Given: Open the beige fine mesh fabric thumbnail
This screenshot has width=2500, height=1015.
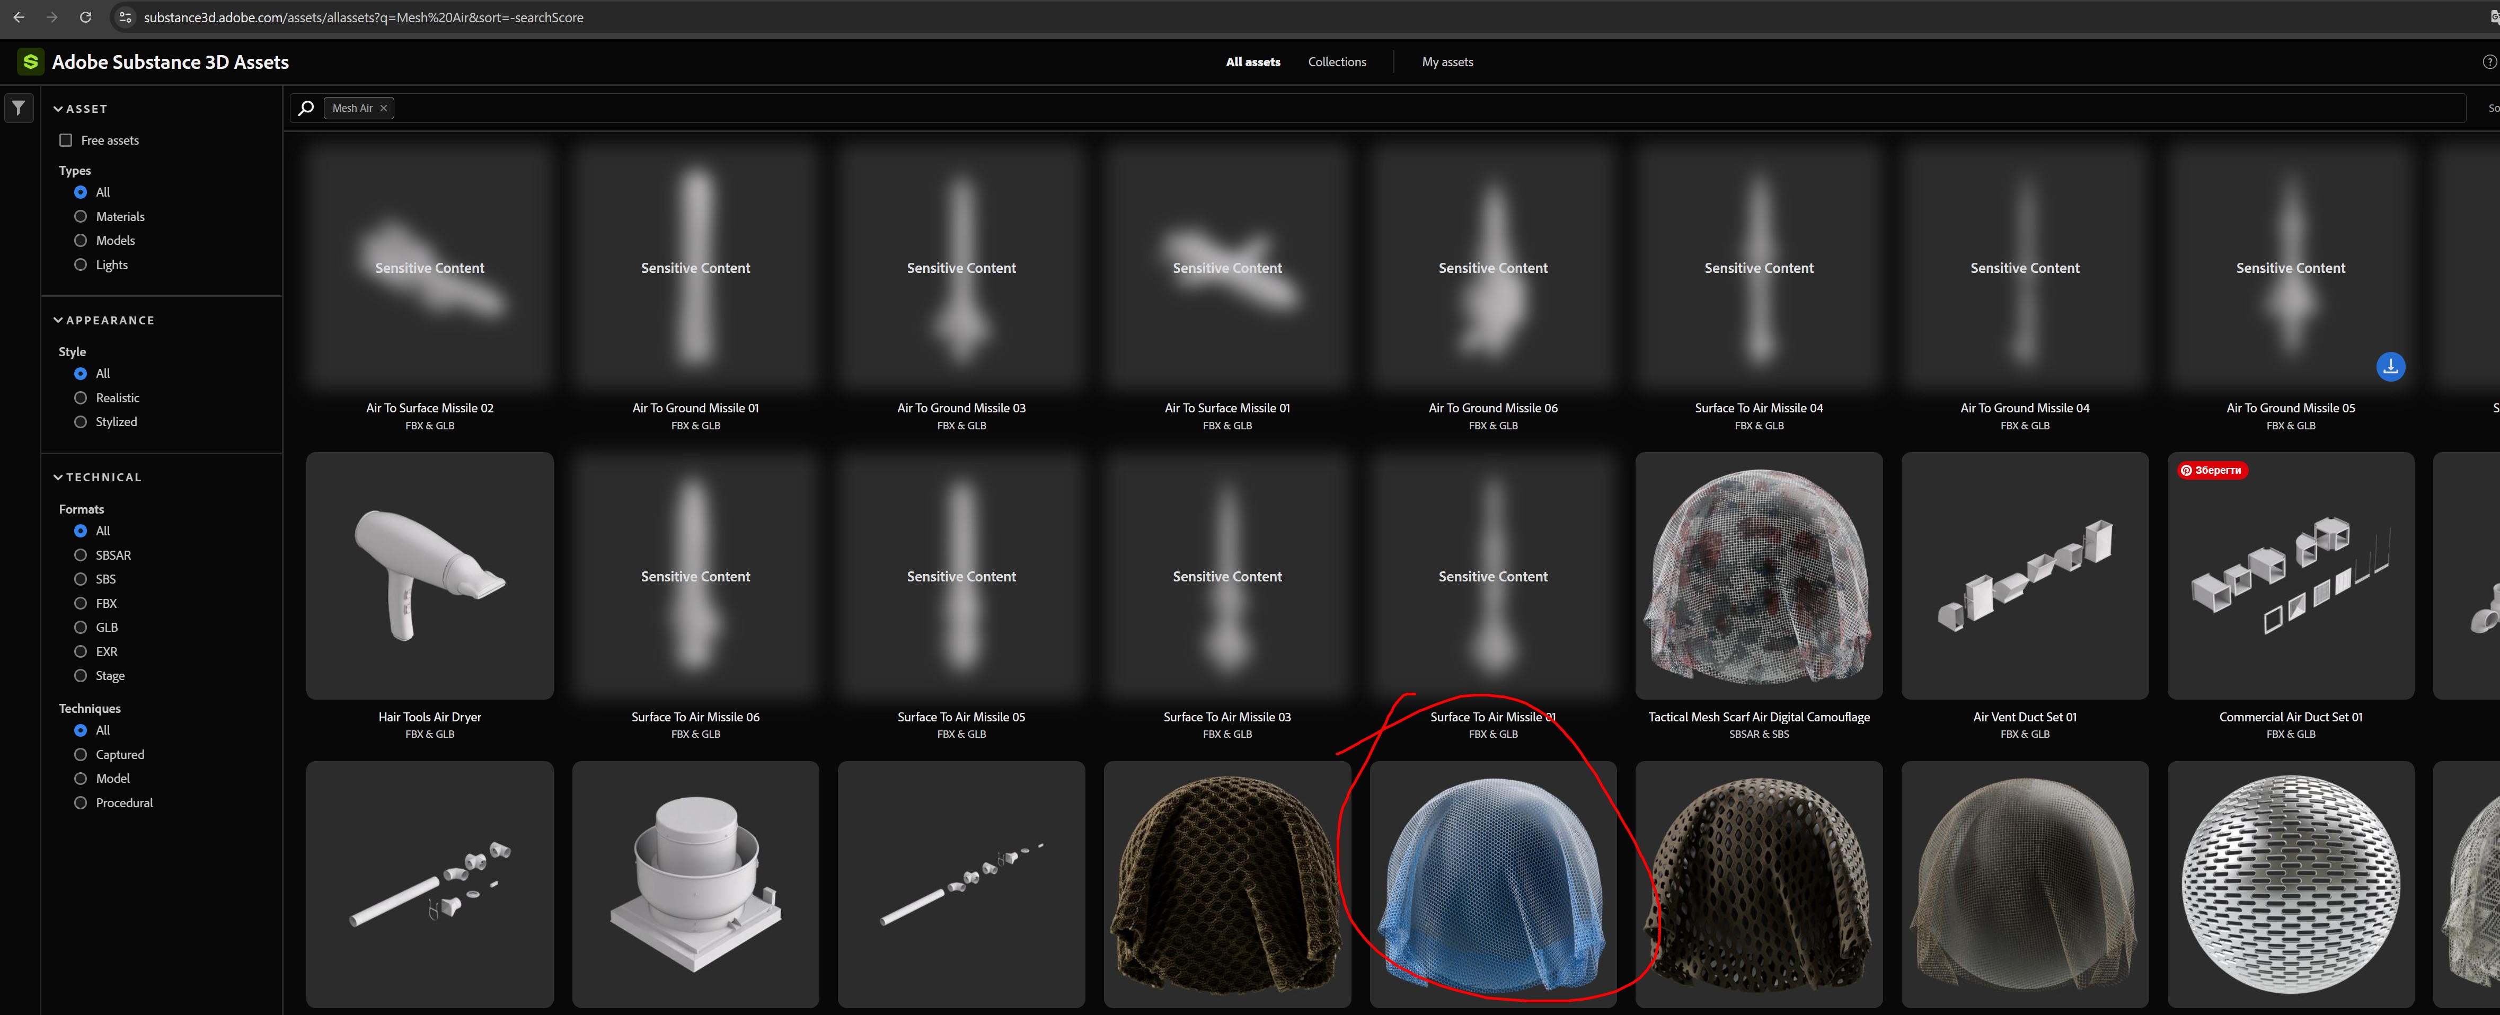Looking at the screenshot, I should (x=2025, y=885).
